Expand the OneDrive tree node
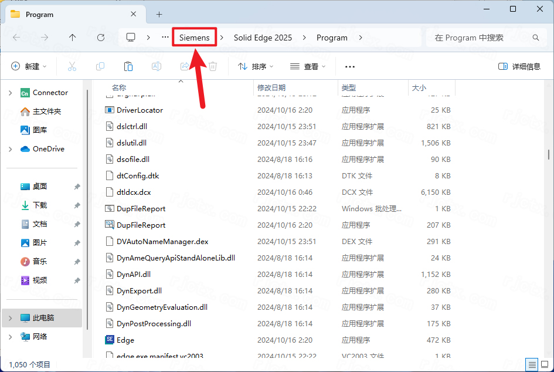Screen dimensions: 554x372 point(10,149)
